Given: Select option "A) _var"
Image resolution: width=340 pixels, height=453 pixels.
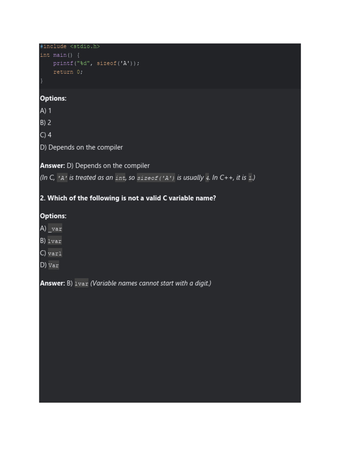Looking at the screenshot, I should [51, 229].
